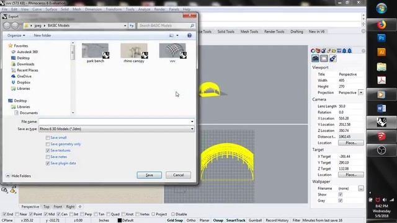Image resolution: width=397 pixels, height=223 pixels.
Task: Open the Mesh Tools toolbar tab
Action: (x=249, y=32)
